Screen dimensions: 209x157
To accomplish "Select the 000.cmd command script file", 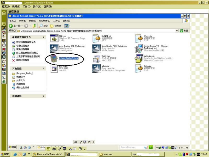I will coord(67,38).
